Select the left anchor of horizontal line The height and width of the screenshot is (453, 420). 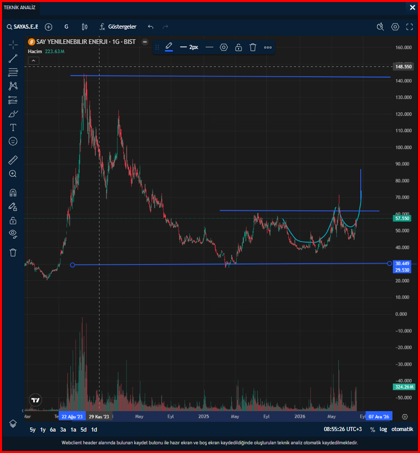click(72, 265)
